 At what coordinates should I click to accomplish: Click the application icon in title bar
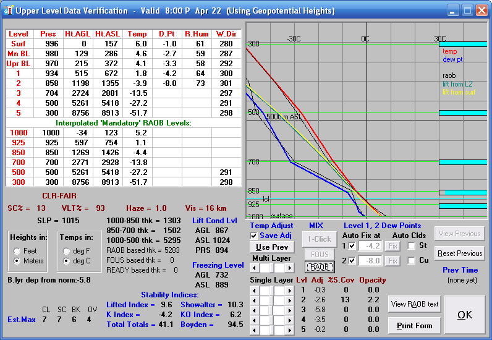tap(8, 11)
